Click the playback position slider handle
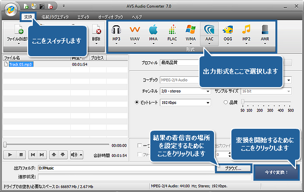This screenshot has height=192, width=304. (5, 145)
